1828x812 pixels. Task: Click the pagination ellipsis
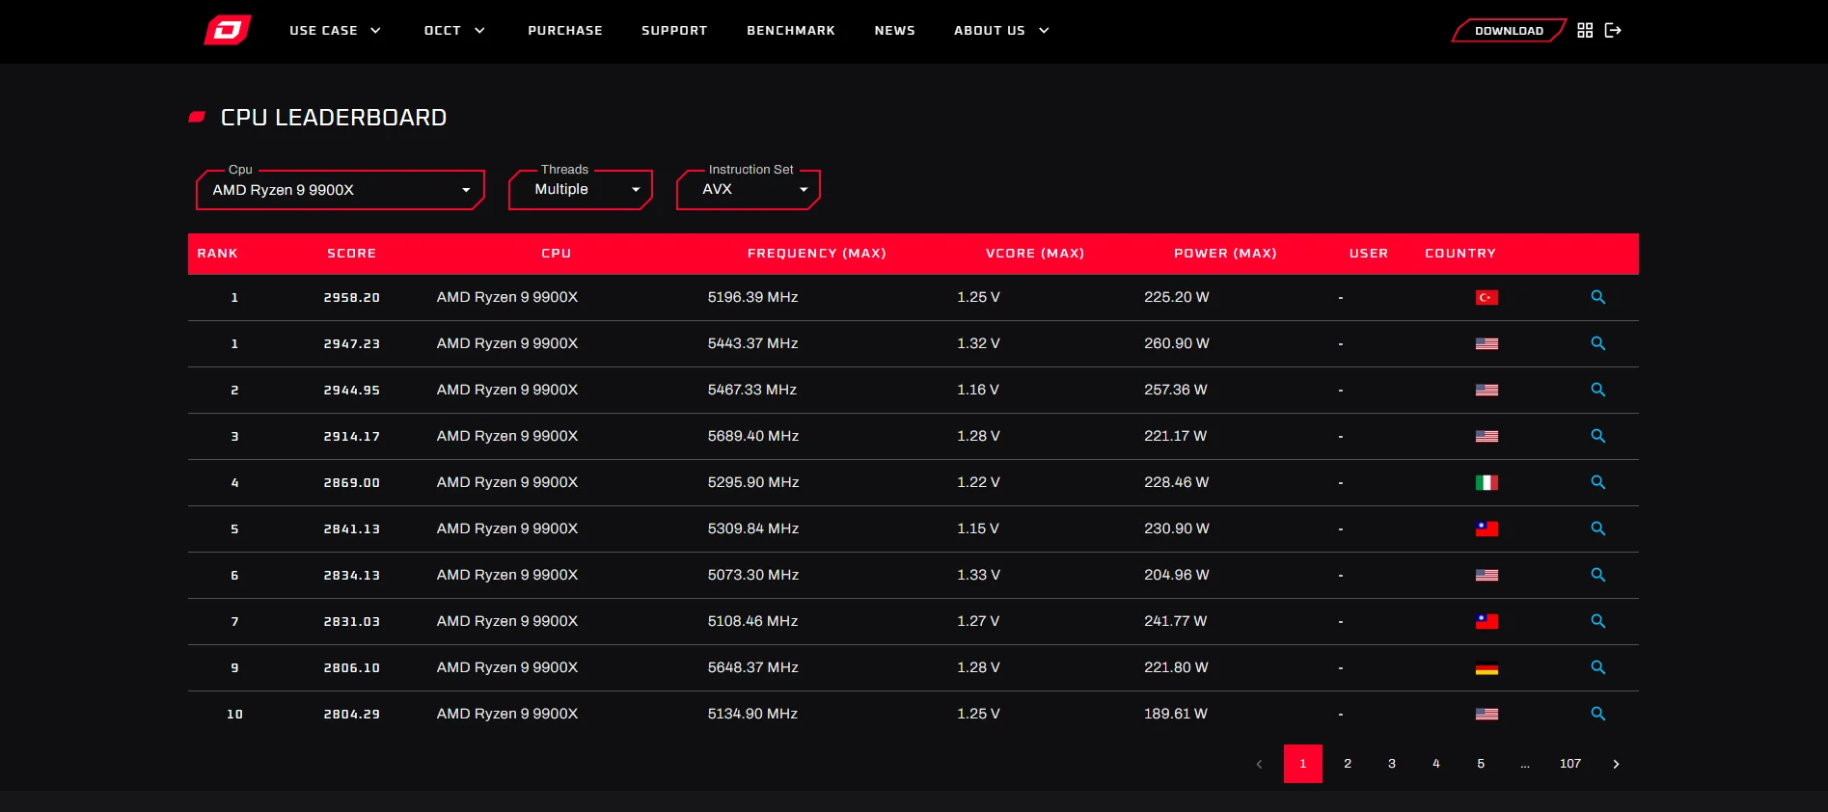1525,764
